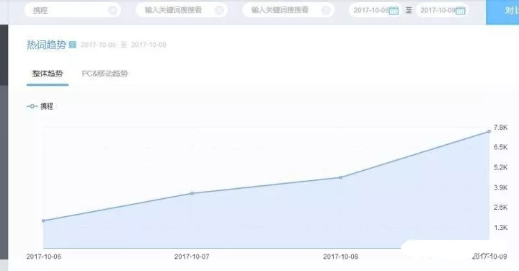Open the start date calendar icon
Screen dimensions: 519x271
click(394, 11)
